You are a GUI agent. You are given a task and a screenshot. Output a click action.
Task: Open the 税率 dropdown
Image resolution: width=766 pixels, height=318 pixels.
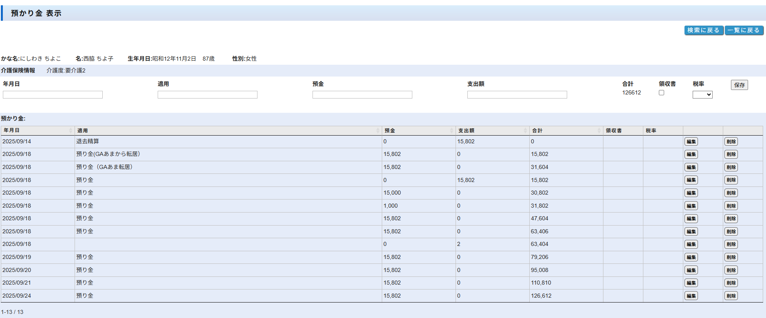click(x=702, y=95)
